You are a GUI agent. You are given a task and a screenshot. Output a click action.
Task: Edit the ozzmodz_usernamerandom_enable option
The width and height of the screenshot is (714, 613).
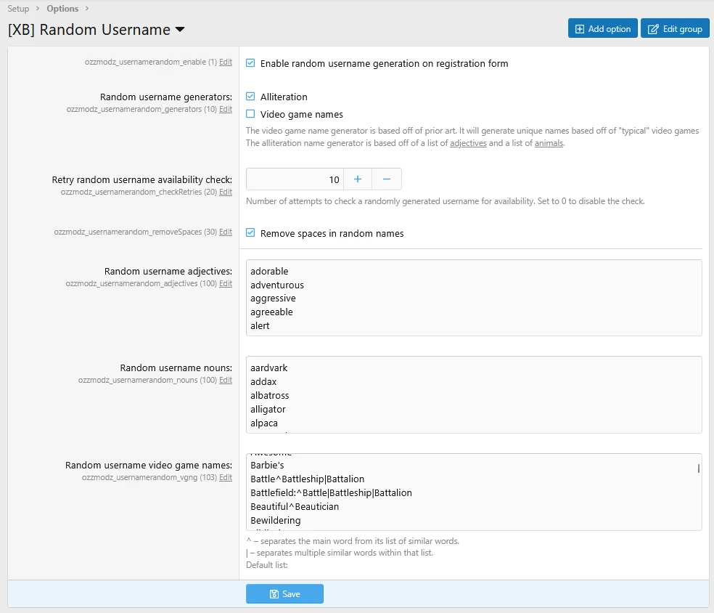point(226,62)
